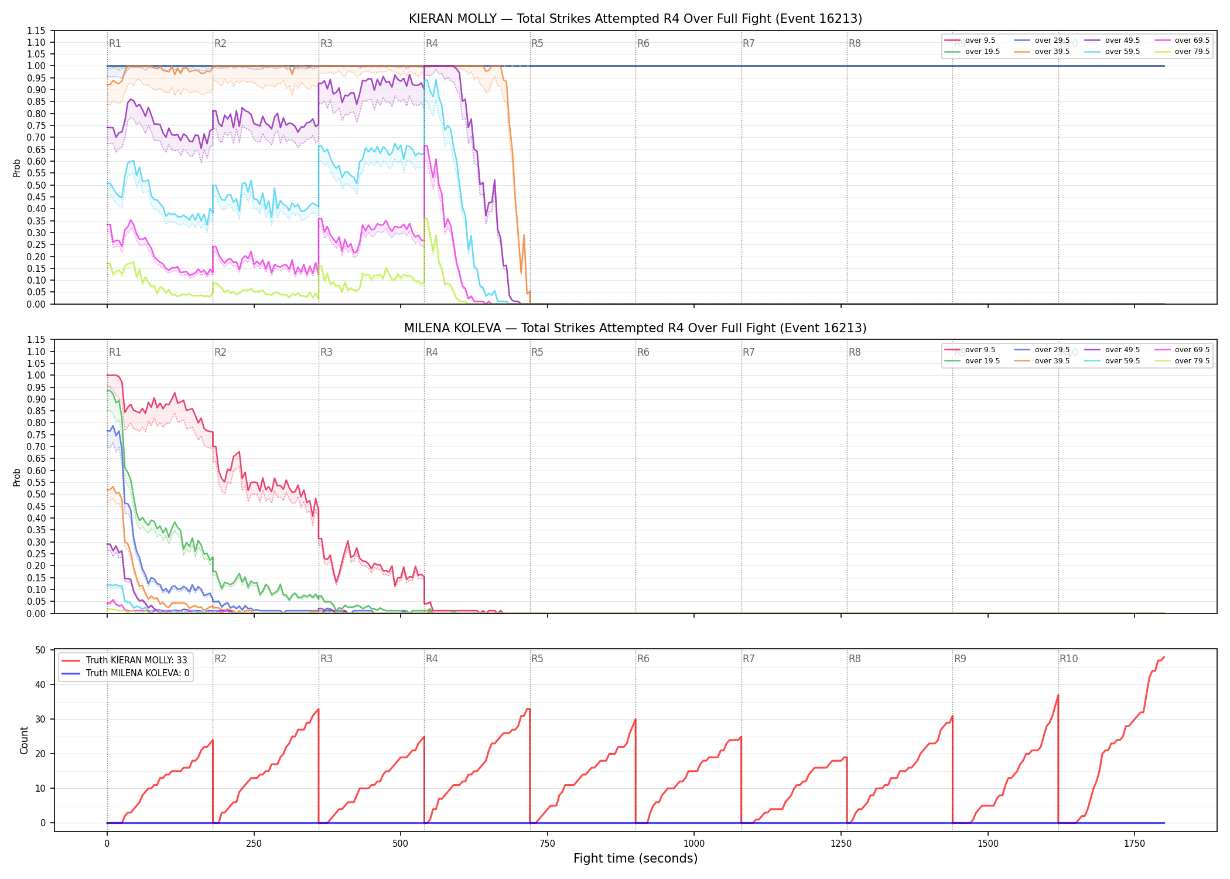Screen dimensions: 1230x879
Task: Click 0.50 tick on Milena Koleva Prob axis
Action: coord(36,494)
